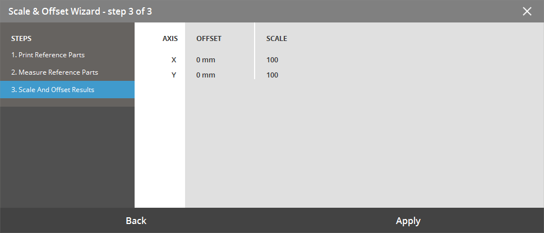
Task: Select step 2 Measure Reference Parts
Action: (67, 72)
